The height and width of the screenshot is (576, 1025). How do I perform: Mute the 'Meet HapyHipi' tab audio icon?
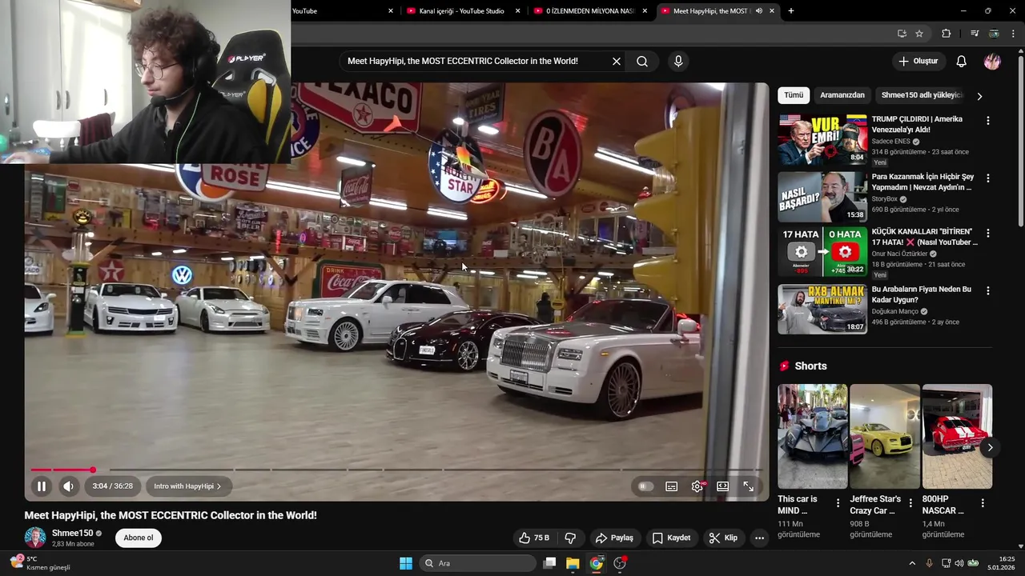tap(758, 11)
